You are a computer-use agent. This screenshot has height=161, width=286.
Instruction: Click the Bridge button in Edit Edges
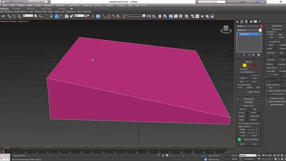(241, 120)
